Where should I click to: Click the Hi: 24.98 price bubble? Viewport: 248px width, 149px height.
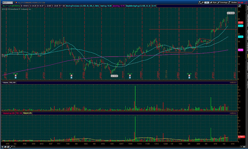pos(231,13)
